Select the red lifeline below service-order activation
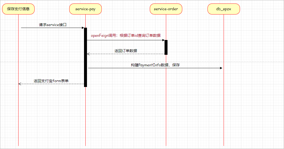Image resolution: width=284 pixels, height=149 pixels. click(x=166, y=102)
